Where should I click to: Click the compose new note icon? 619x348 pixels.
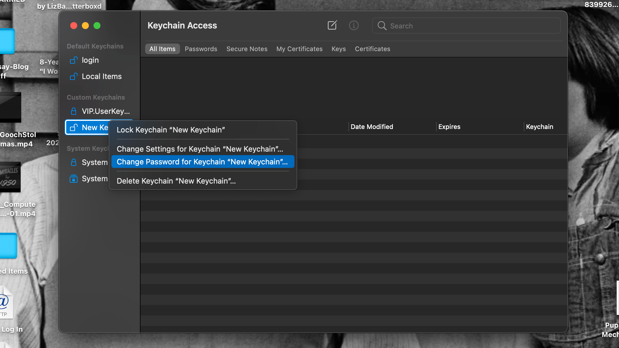pyautogui.click(x=332, y=26)
